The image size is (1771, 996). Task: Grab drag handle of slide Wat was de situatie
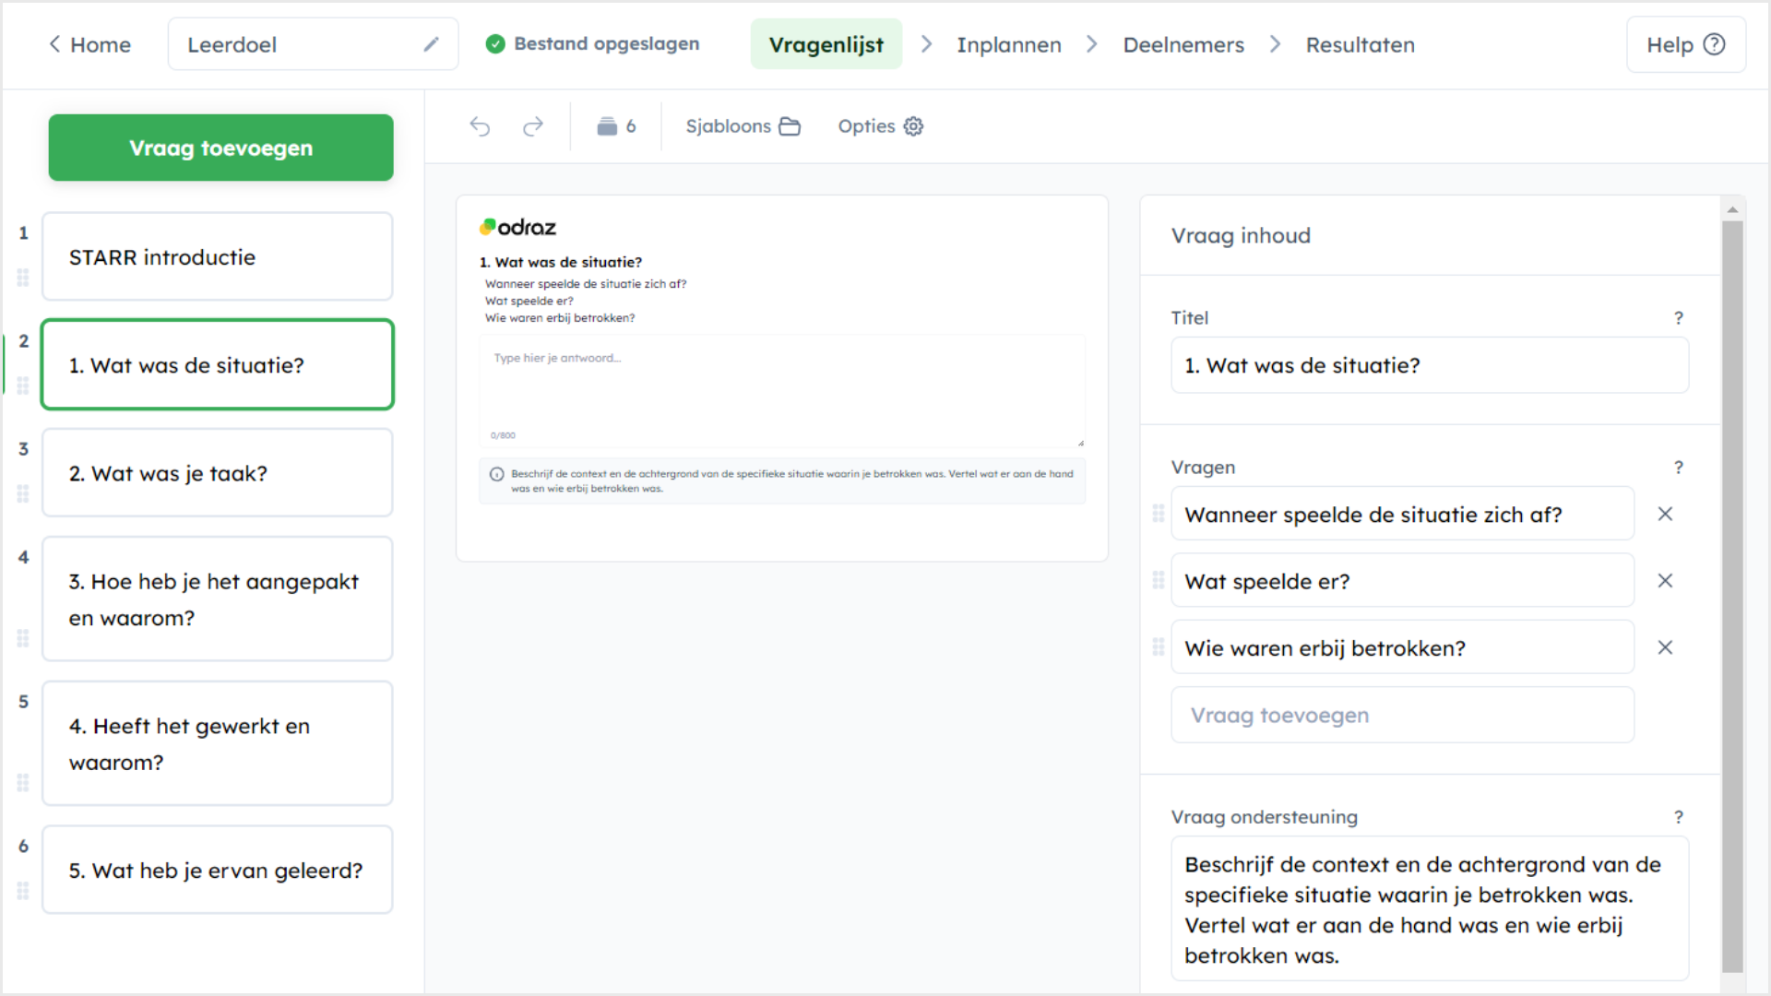23,385
